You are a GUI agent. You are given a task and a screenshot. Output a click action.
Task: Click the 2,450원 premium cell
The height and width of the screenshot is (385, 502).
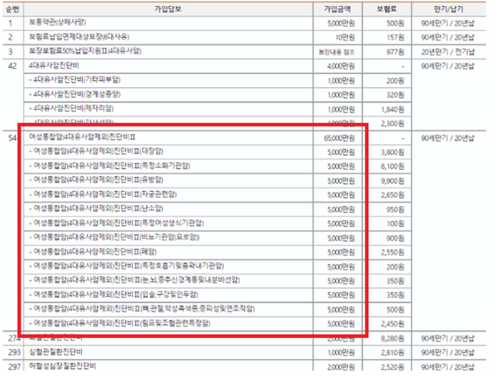393,324
